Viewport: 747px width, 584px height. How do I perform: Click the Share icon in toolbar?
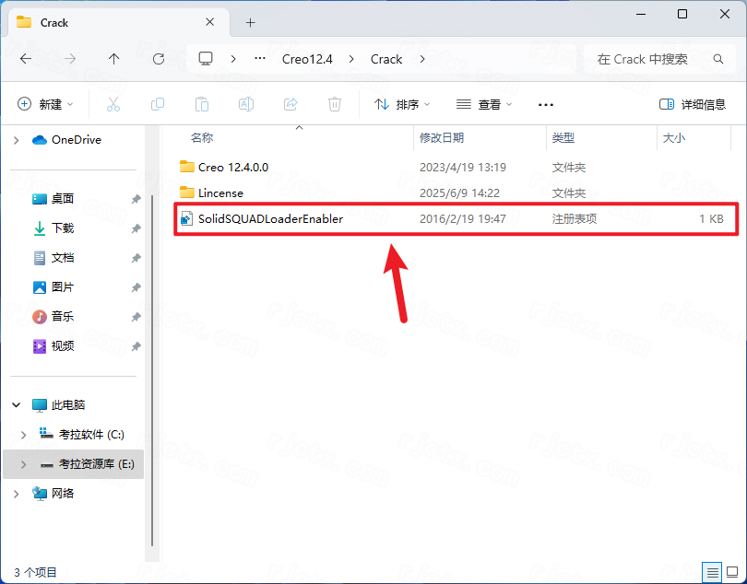coord(290,104)
